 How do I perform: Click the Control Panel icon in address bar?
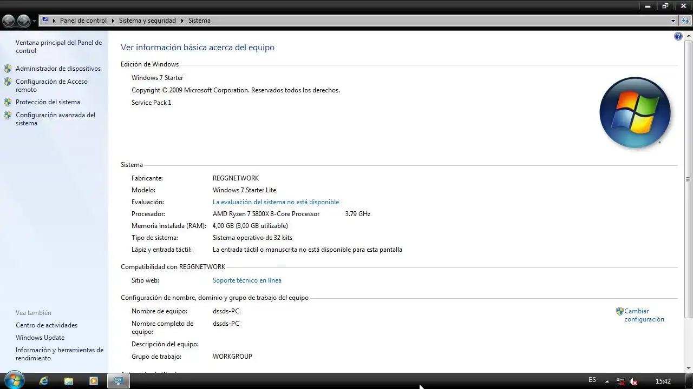tap(45, 20)
